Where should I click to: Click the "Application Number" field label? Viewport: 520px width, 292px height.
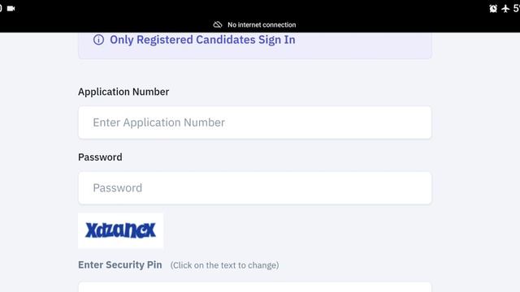(x=123, y=92)
